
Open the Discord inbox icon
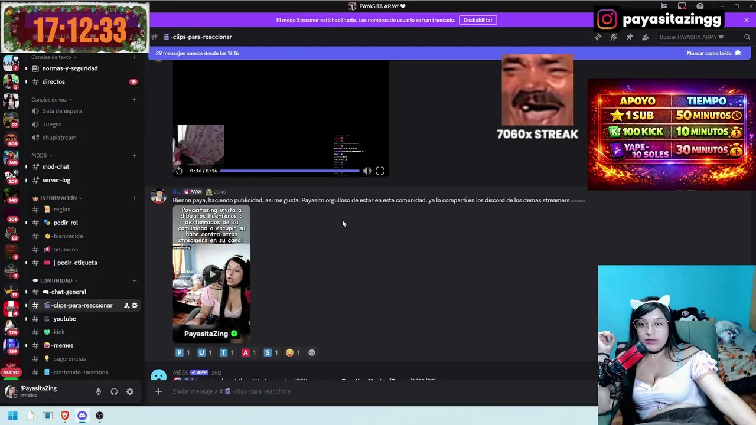click(682, 6)
